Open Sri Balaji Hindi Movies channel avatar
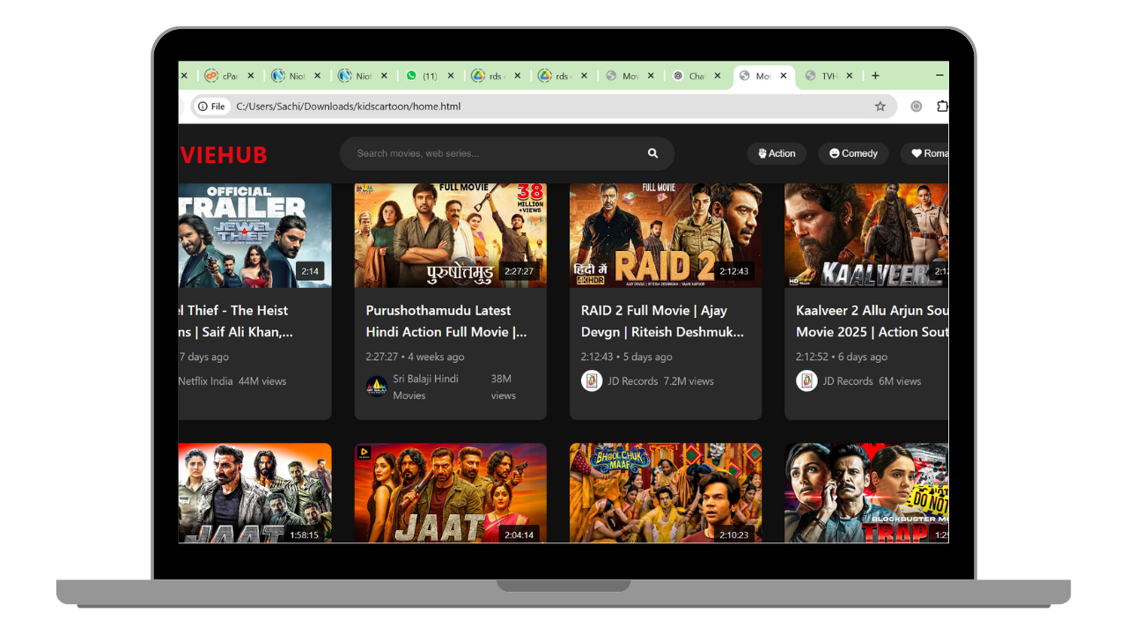 (377, 387)
